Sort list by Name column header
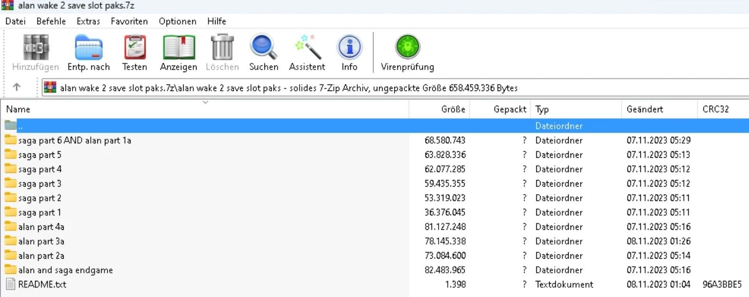Image resolution: width=749 pixels, height=297 pixels. coord(205,109)
